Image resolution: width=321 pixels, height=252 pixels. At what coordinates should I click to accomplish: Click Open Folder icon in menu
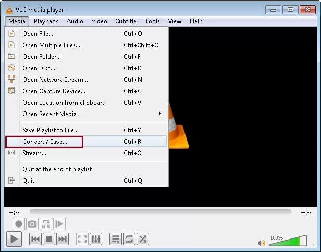11,56
